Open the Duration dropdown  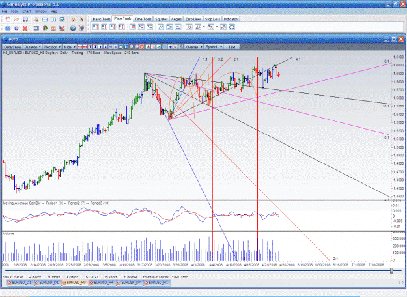(x=33, y=47)
